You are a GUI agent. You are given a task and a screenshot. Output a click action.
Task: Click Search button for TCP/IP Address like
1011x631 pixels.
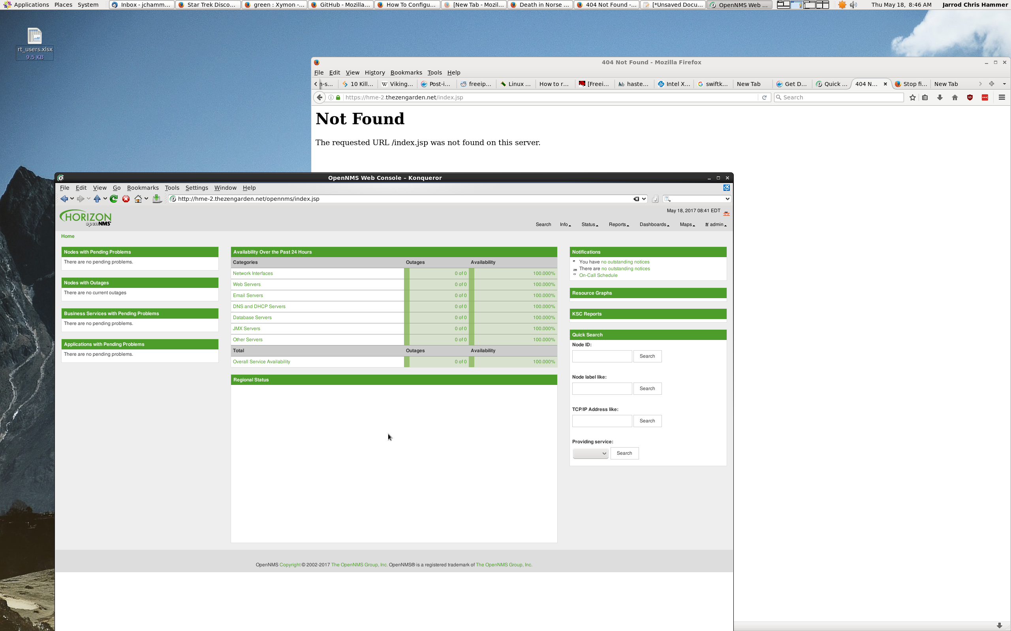click(x=647, y=421)
